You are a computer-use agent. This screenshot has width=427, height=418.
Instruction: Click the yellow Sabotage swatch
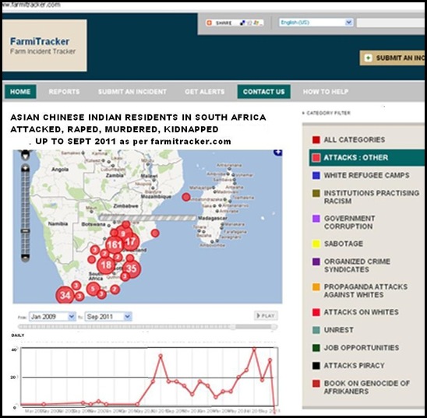[x=316, y=244]
